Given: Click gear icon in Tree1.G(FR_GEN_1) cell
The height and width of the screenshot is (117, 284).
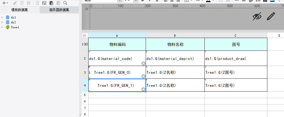Looking at the screenshot, I should 143,89.
